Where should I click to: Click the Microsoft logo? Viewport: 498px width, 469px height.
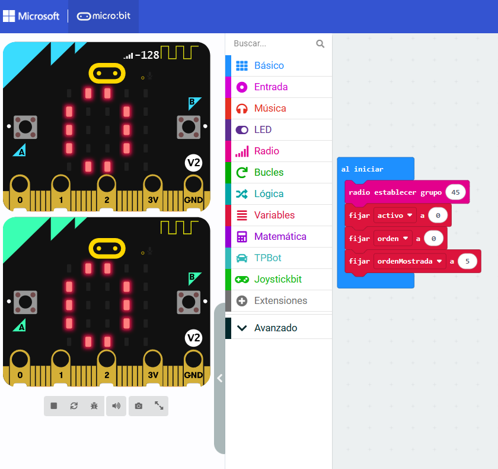pyautogui.click(x=31, y=16)
